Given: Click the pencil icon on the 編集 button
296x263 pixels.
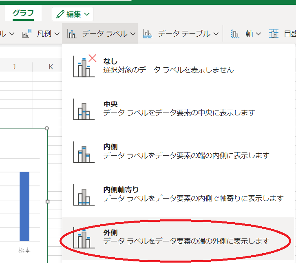Looking at the screenshot, I should pyautogui.click(x=60, y=14).
